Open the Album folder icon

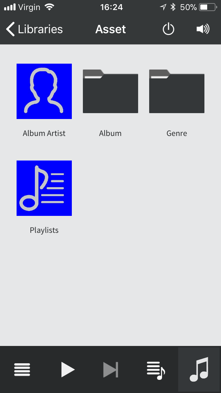110,91
